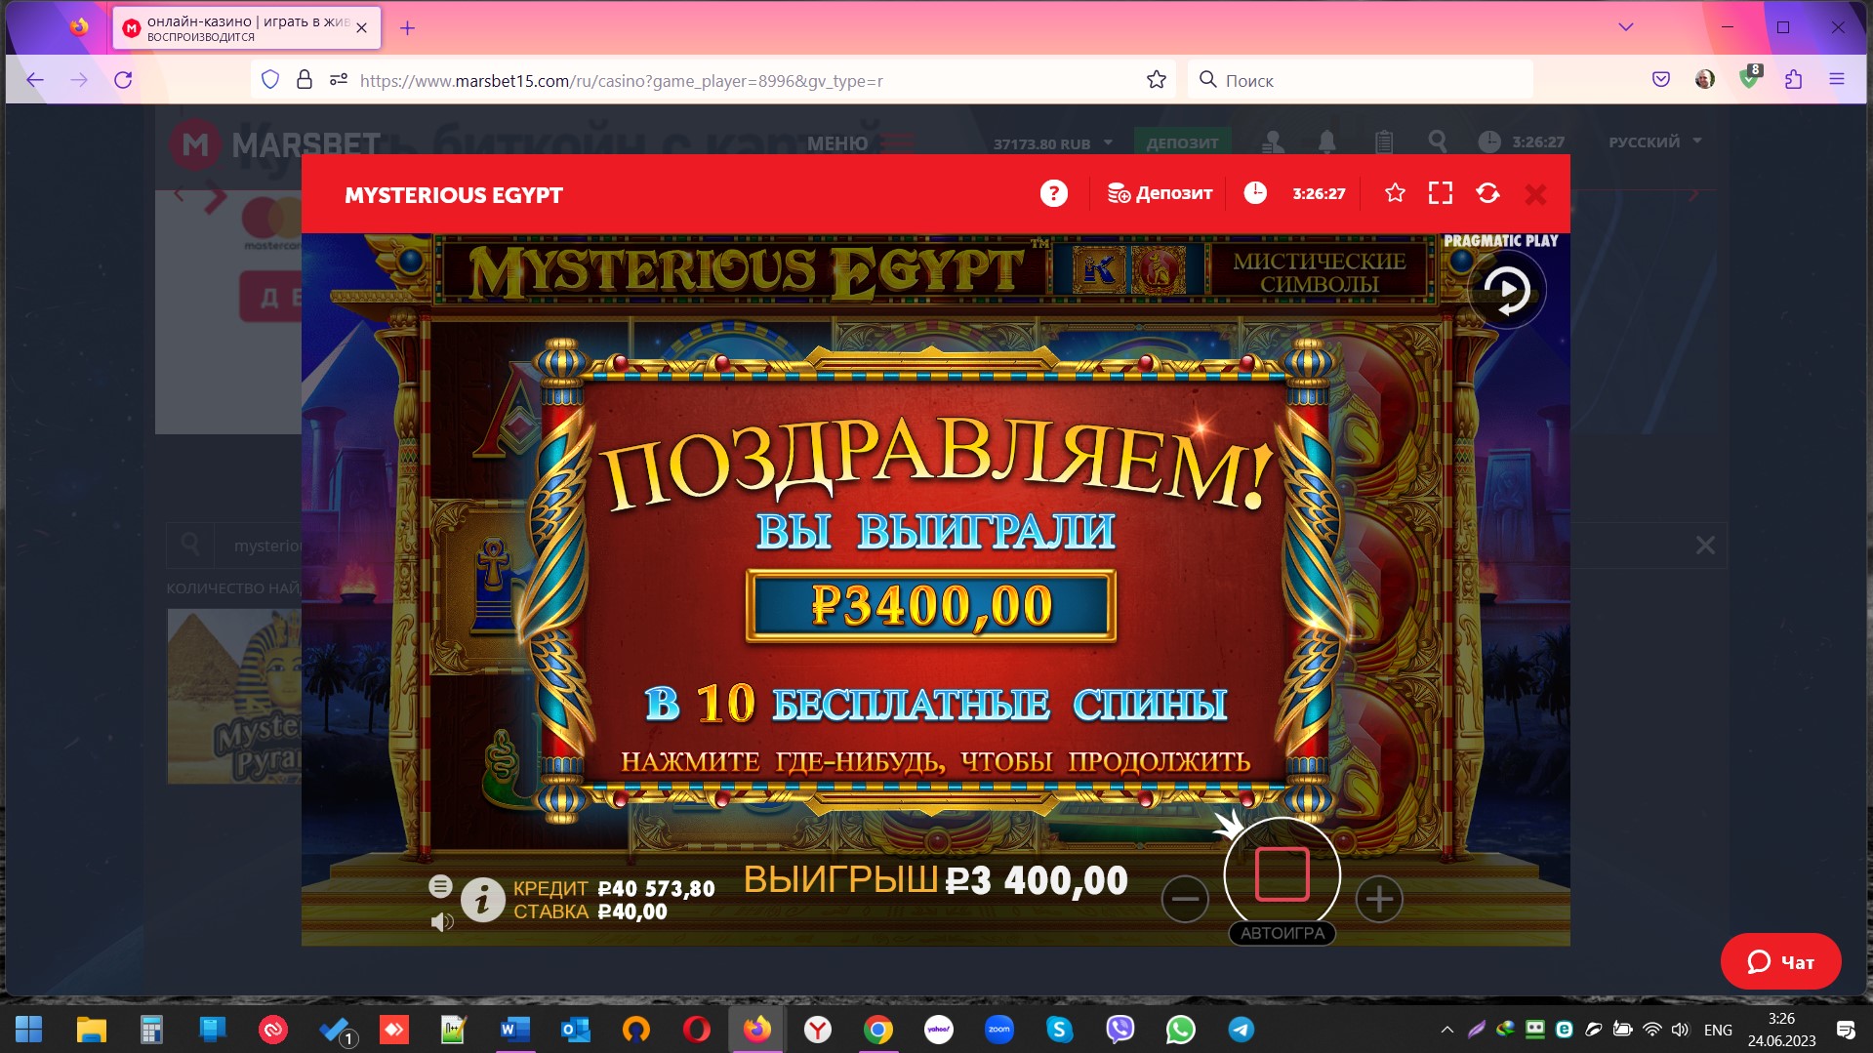Open the notifications bell on Marsbet

click(x=1327, y=142)
